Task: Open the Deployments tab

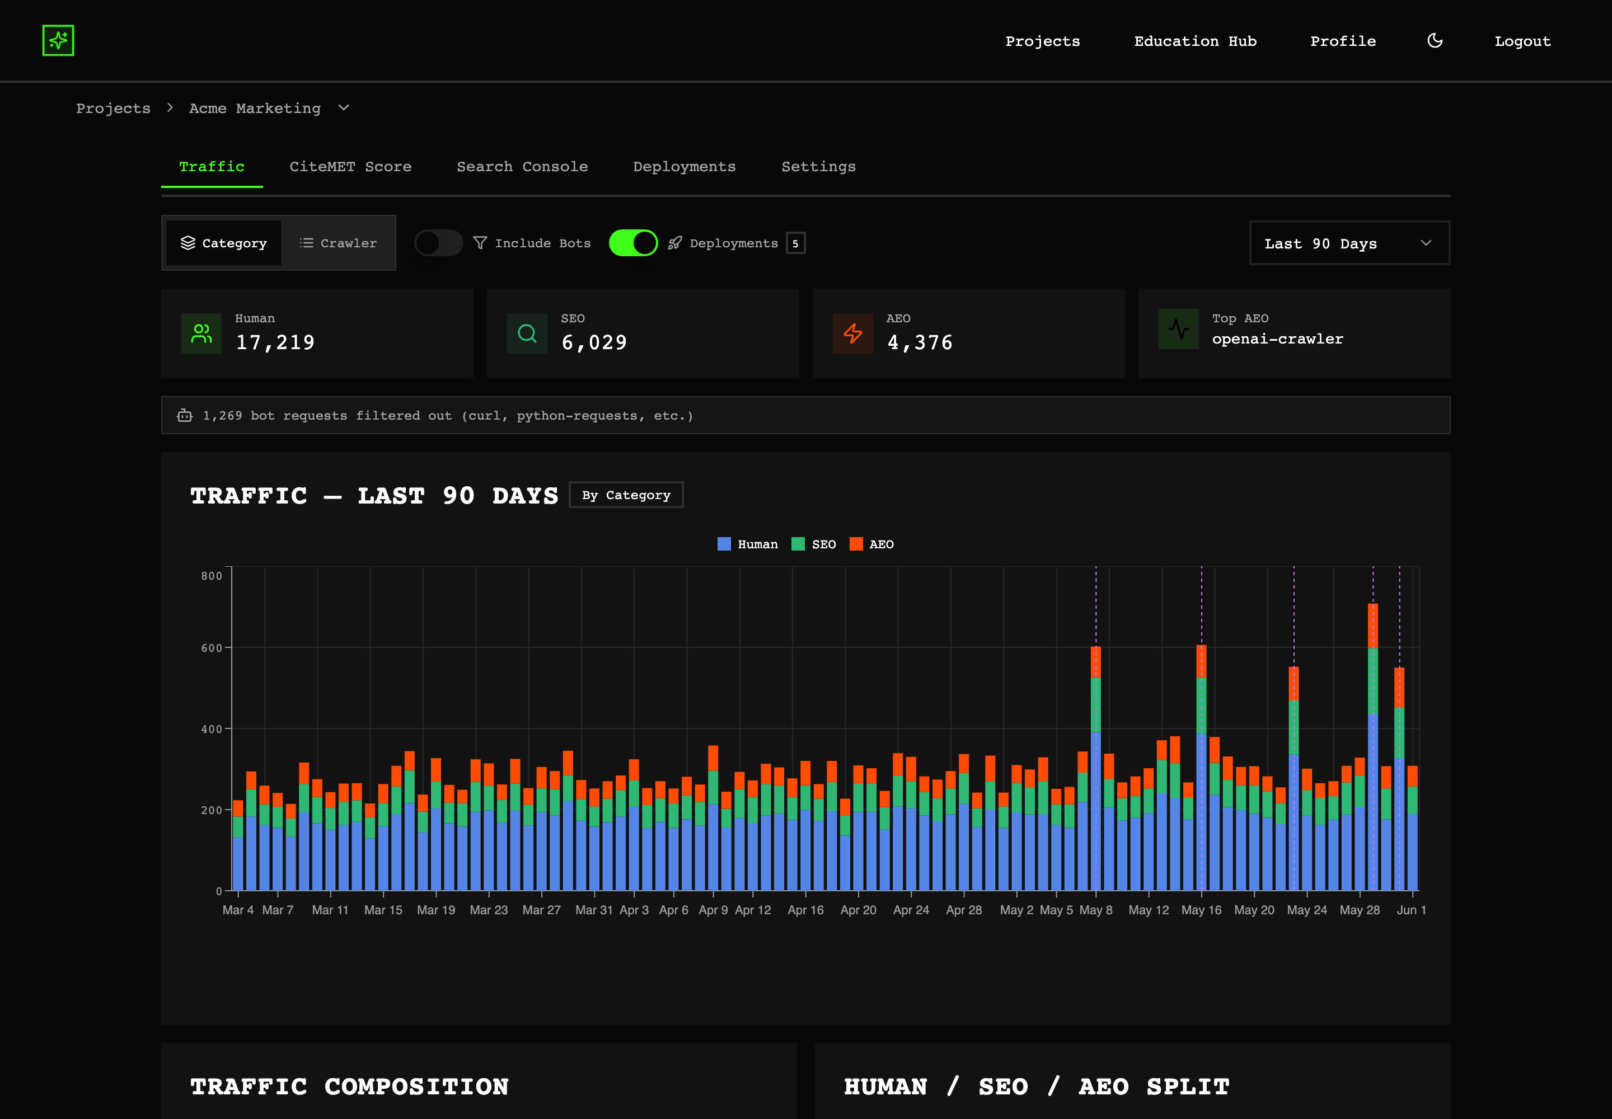Action: pyautogui.click(x=685, y=167)
